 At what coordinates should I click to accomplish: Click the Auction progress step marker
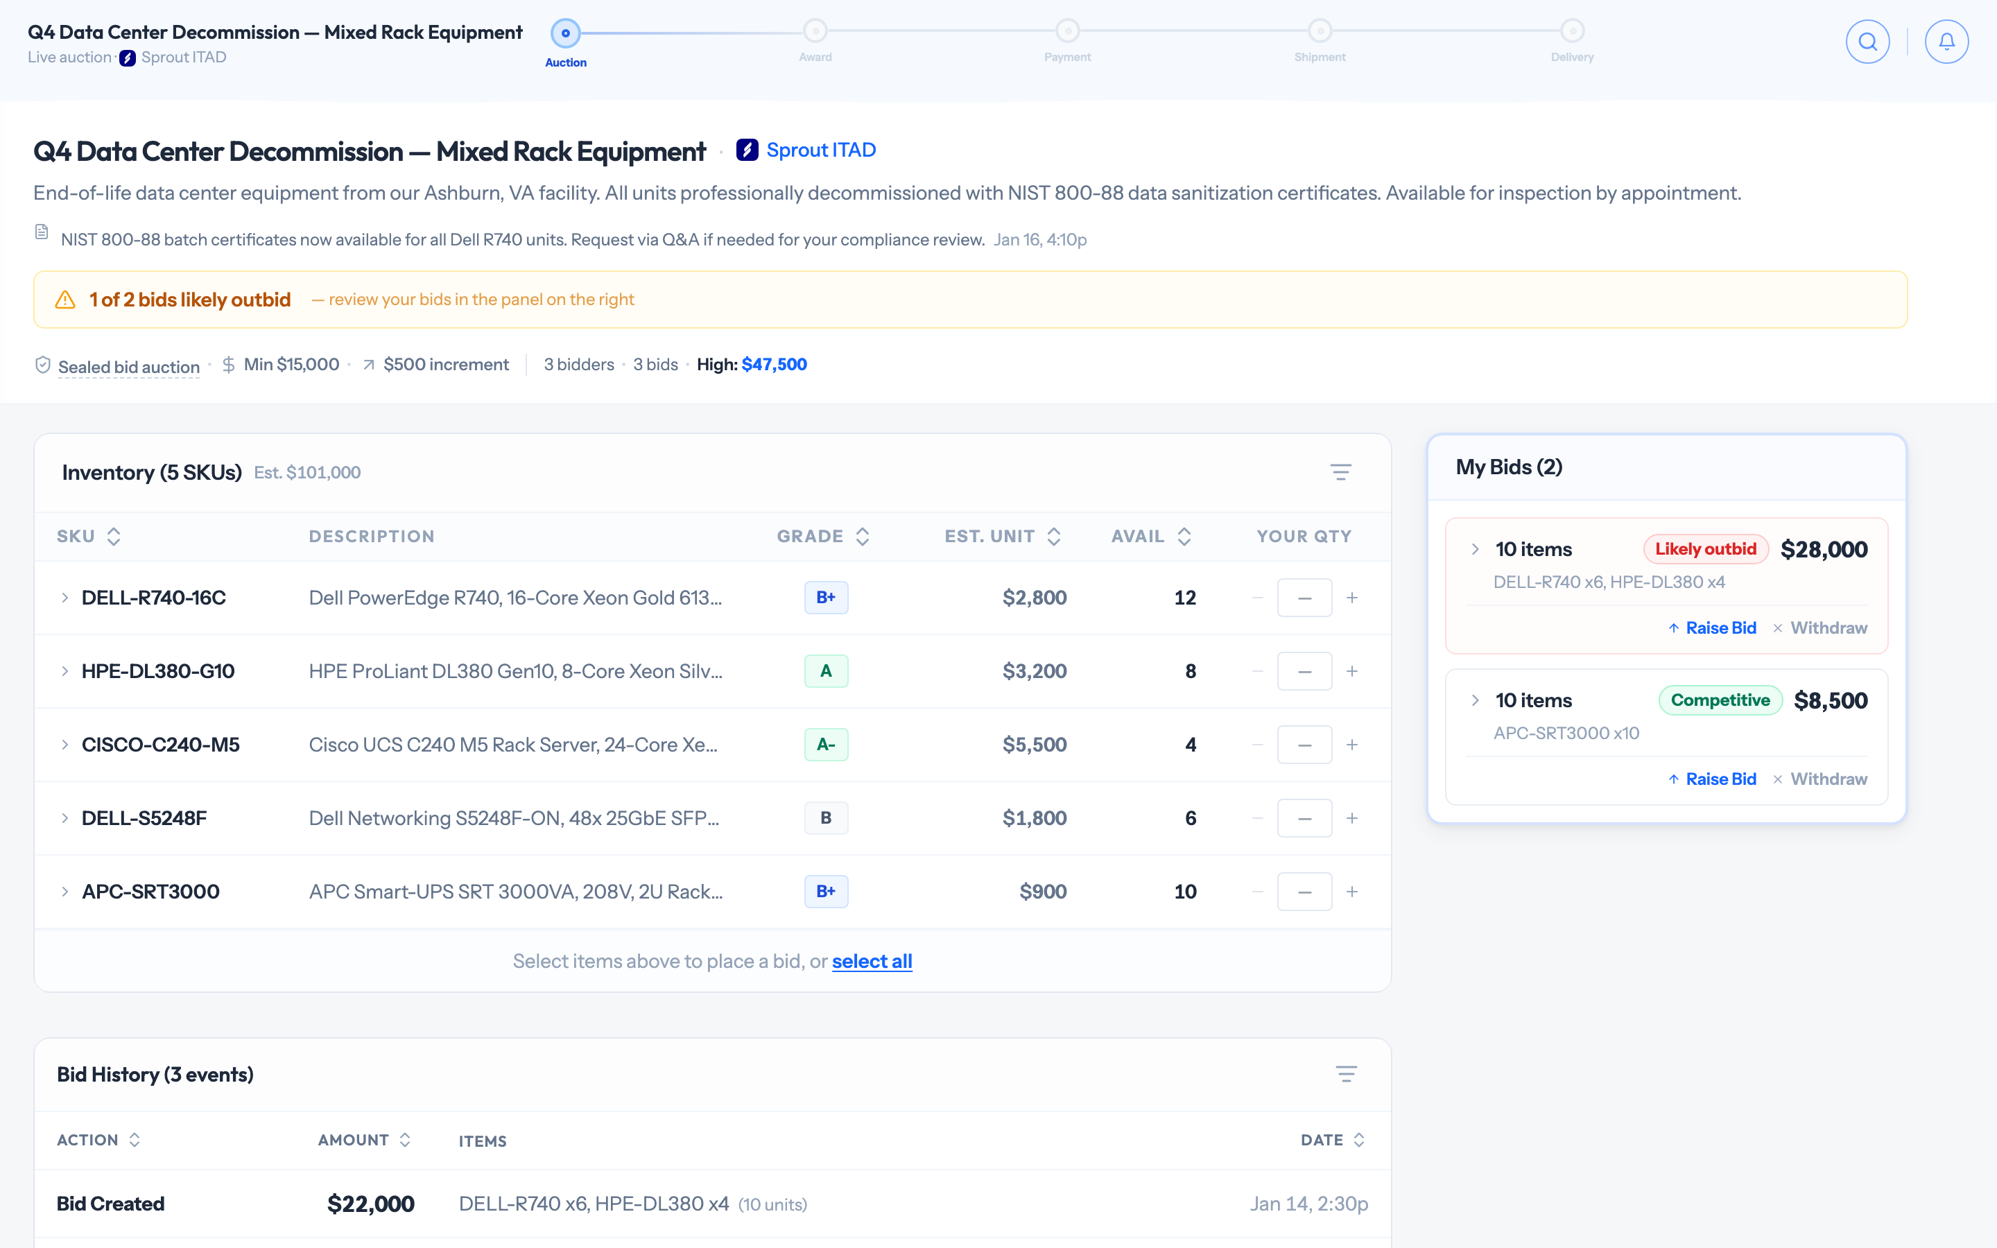(565, 33)
